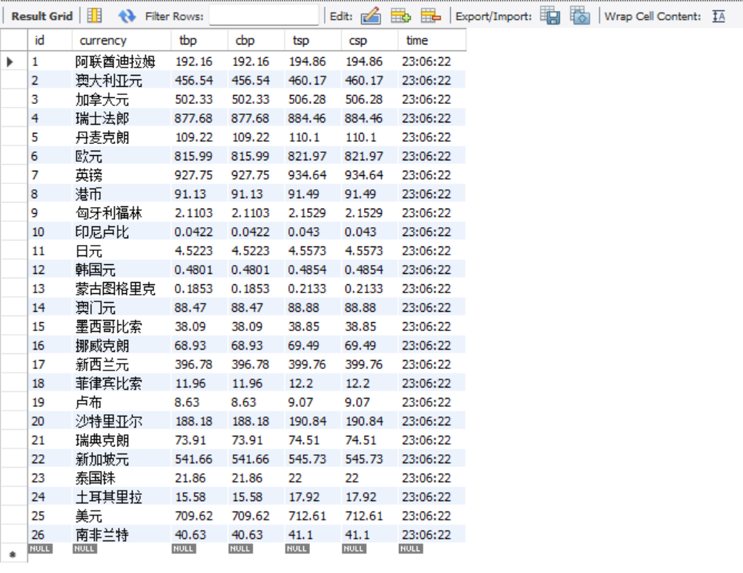The height and width of the screenshot is (573, 743).
Task: Select currency cell 日元
Action: point(122,251)
